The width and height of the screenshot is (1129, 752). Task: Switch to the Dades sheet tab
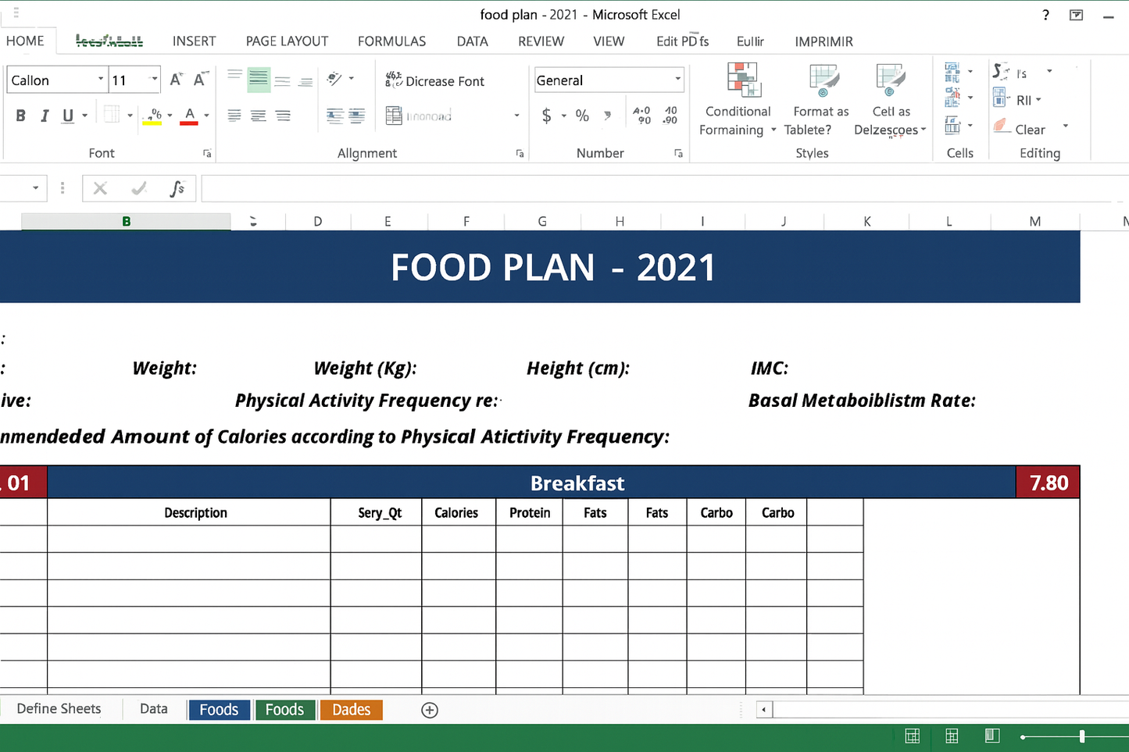351,709
